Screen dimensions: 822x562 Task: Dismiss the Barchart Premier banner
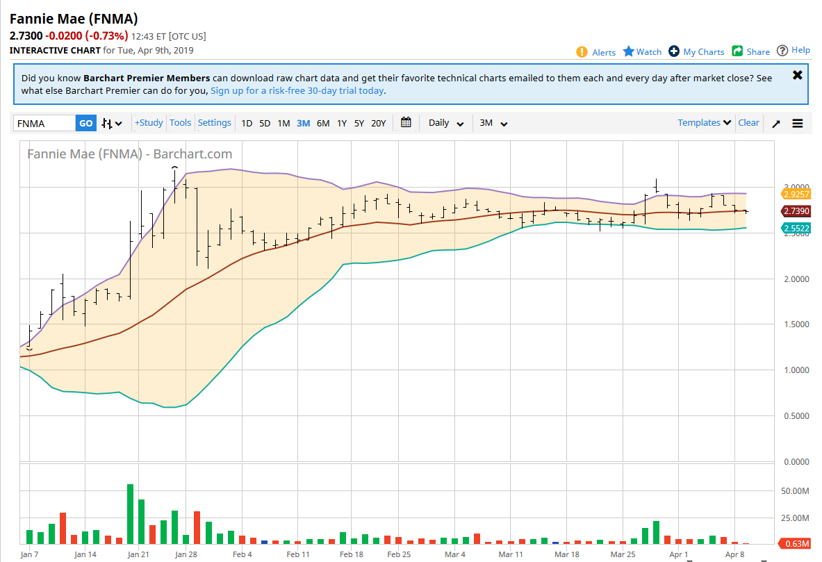click(x=798, y=75)
